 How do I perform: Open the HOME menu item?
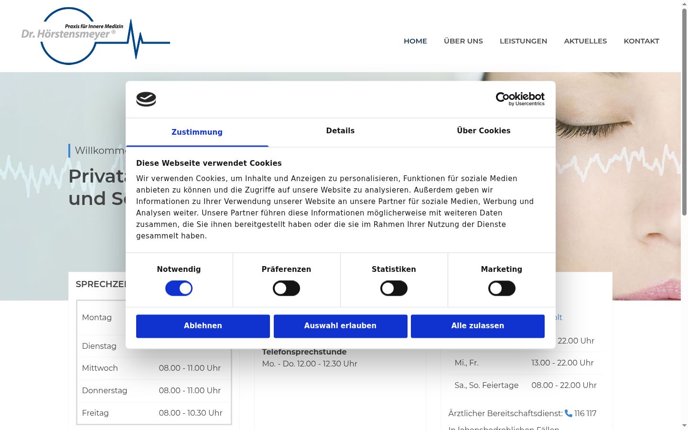coord(415,41)
